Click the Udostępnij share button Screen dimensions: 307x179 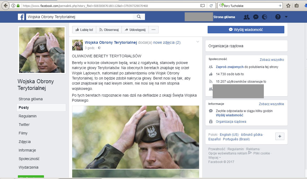(135, 30)
